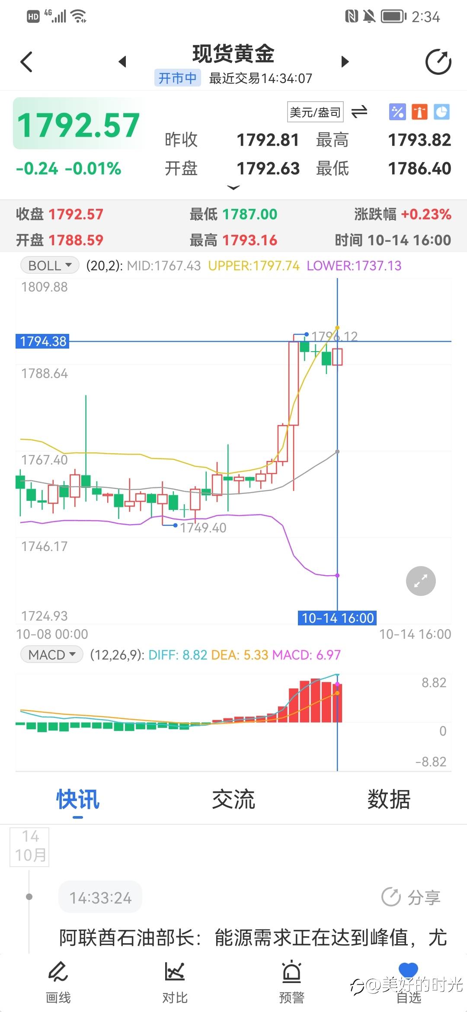Tap the 1792.57 current price
Viewport: 467px width, 1012px height.
[x=78, y=125]
